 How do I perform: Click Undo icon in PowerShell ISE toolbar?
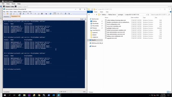28,14
